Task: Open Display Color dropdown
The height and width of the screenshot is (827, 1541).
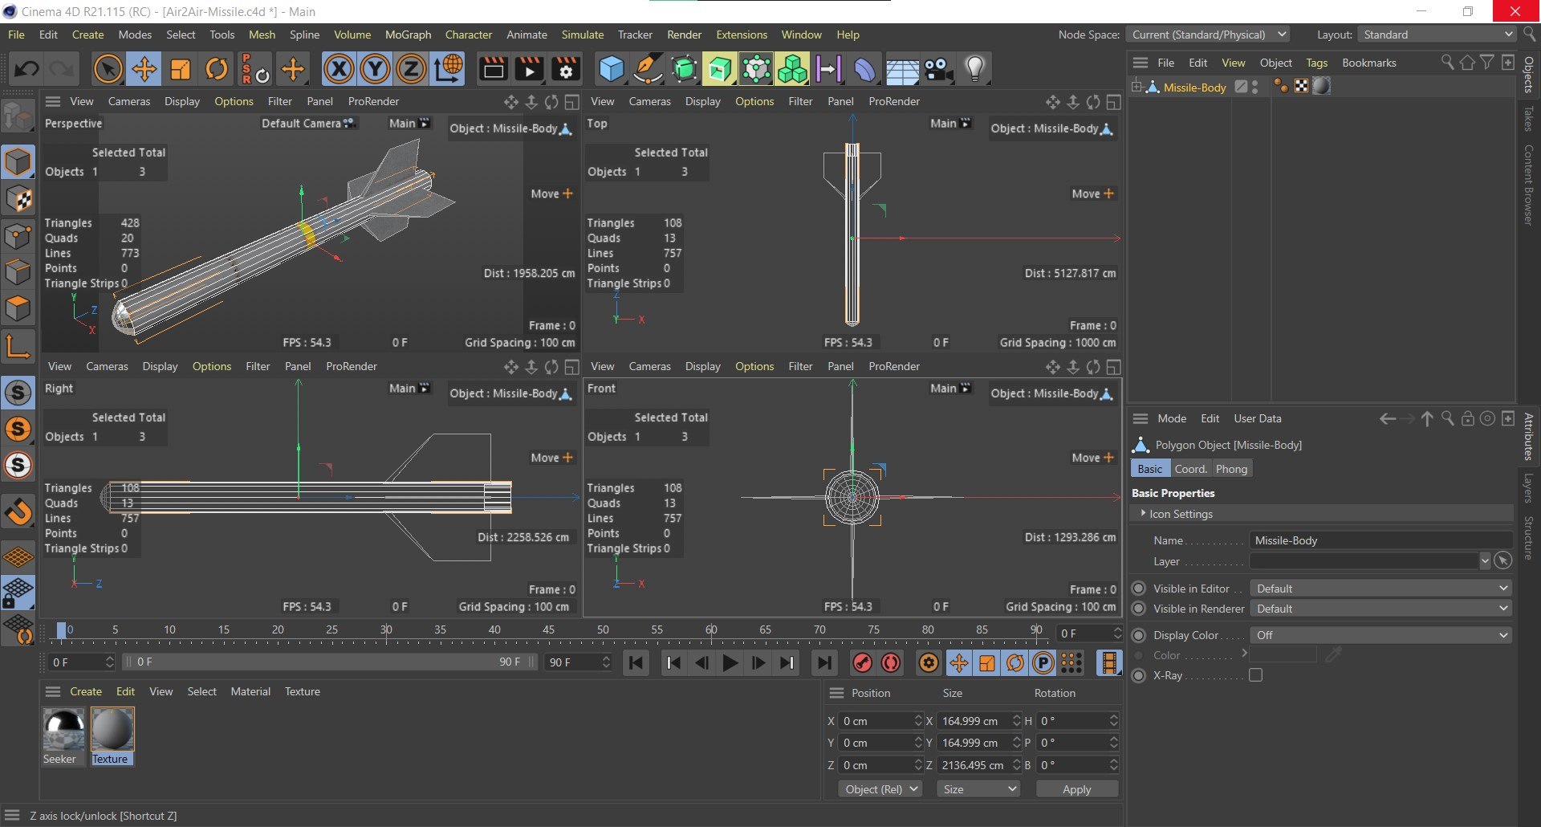Action: 1381,635
